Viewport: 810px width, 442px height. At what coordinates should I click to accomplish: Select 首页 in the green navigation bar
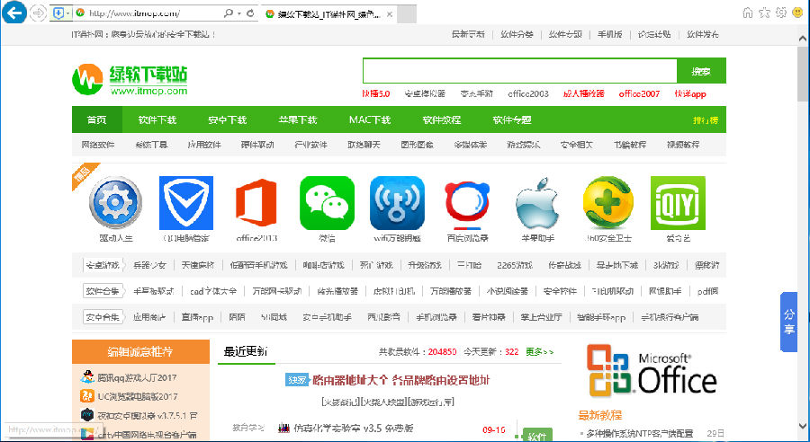pyautogui.click(x=97, y=119)
